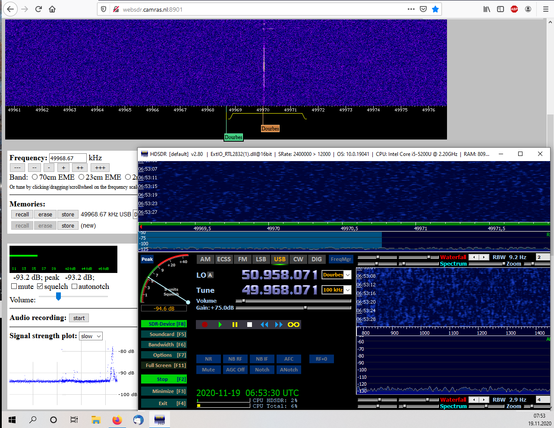Switch to Firefox in the taskbar
This screenshot has width=554, height=428.
117,419
